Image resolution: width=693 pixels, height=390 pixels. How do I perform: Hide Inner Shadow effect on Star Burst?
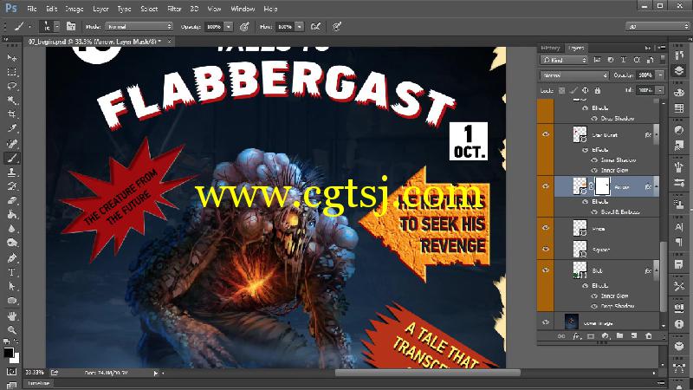click(594, 160)
